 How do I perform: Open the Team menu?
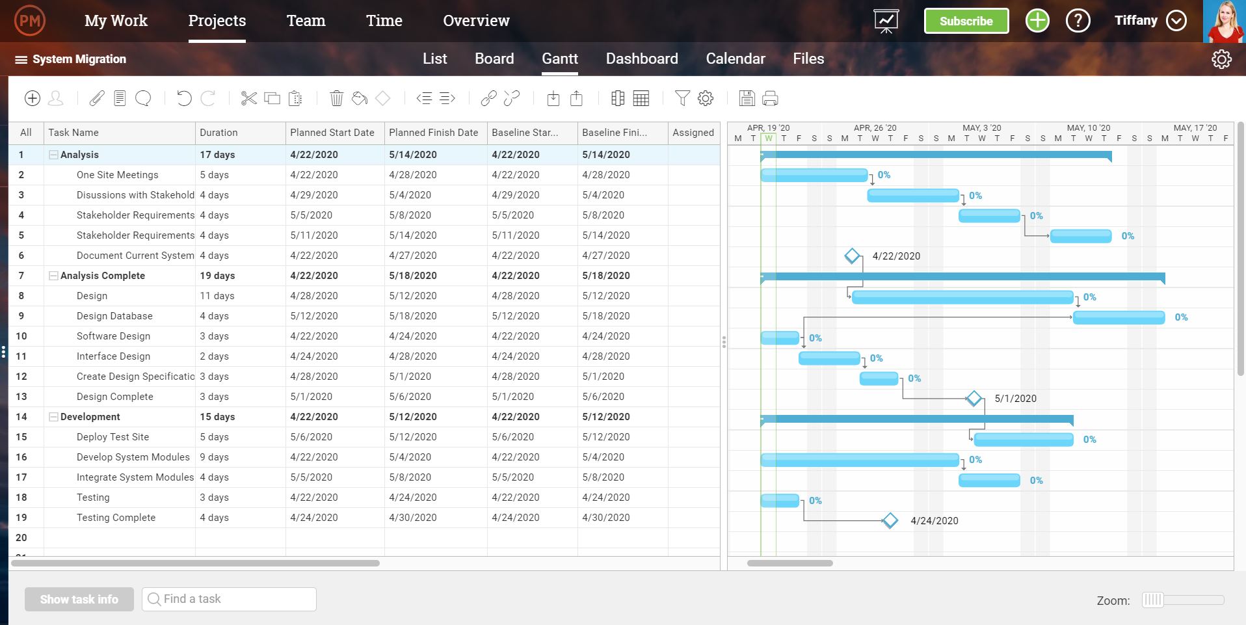click(x=306, y=21)
